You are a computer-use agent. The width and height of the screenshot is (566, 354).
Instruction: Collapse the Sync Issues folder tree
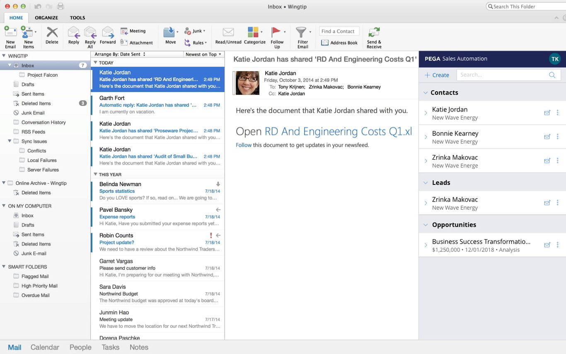[10, 141]
